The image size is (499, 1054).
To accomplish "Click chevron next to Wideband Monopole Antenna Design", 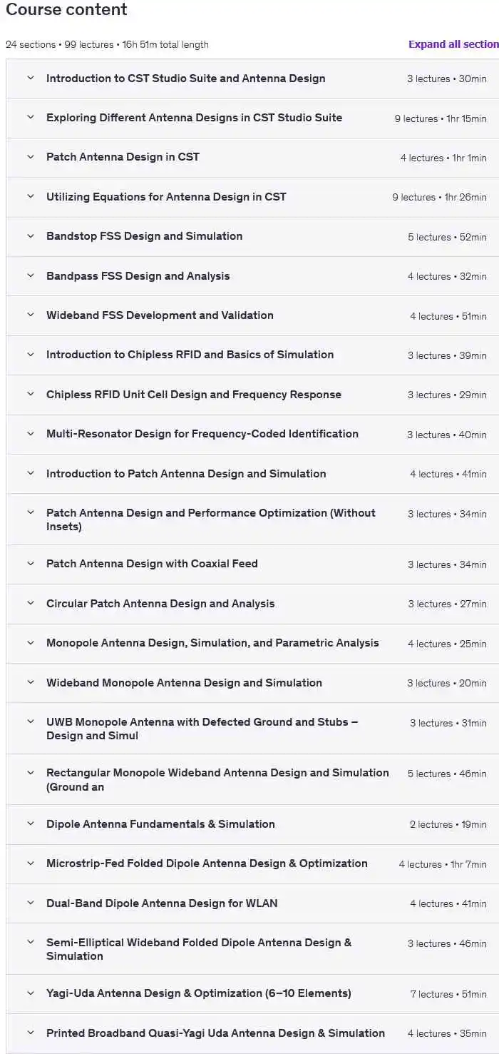I will [x=30, y=683].
